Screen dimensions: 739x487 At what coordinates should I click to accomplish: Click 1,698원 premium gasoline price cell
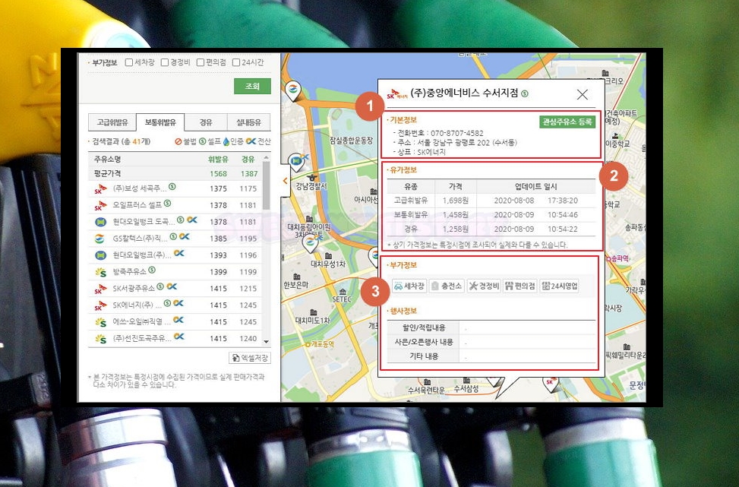point(455,201)
